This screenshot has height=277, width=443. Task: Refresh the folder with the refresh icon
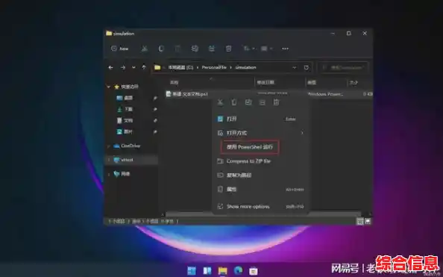point(307,68)
